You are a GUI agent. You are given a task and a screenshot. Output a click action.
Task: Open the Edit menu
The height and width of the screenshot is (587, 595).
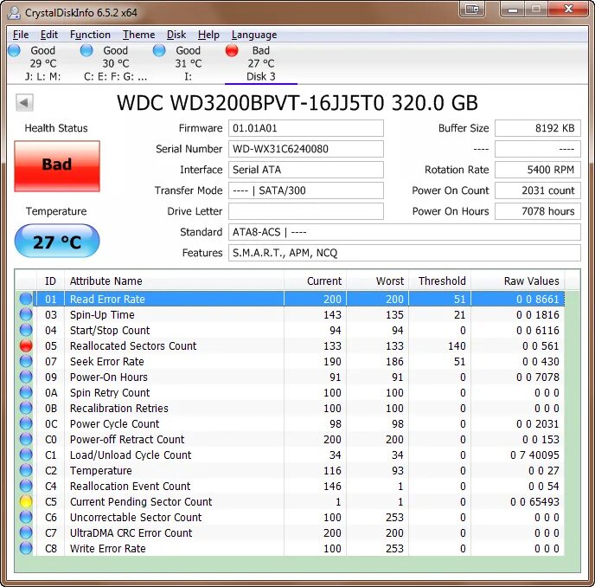pyautogui.click(x=49, y=35)
